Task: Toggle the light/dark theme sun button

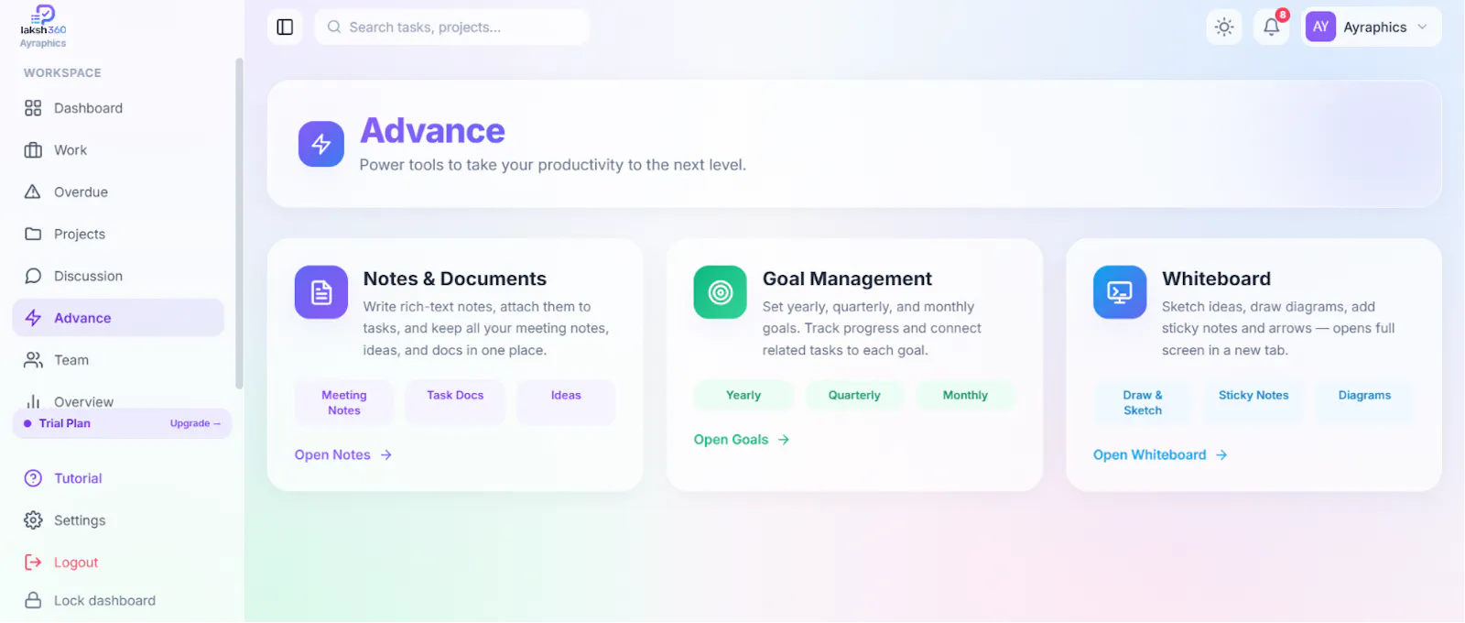Action: coord(1224,27)
